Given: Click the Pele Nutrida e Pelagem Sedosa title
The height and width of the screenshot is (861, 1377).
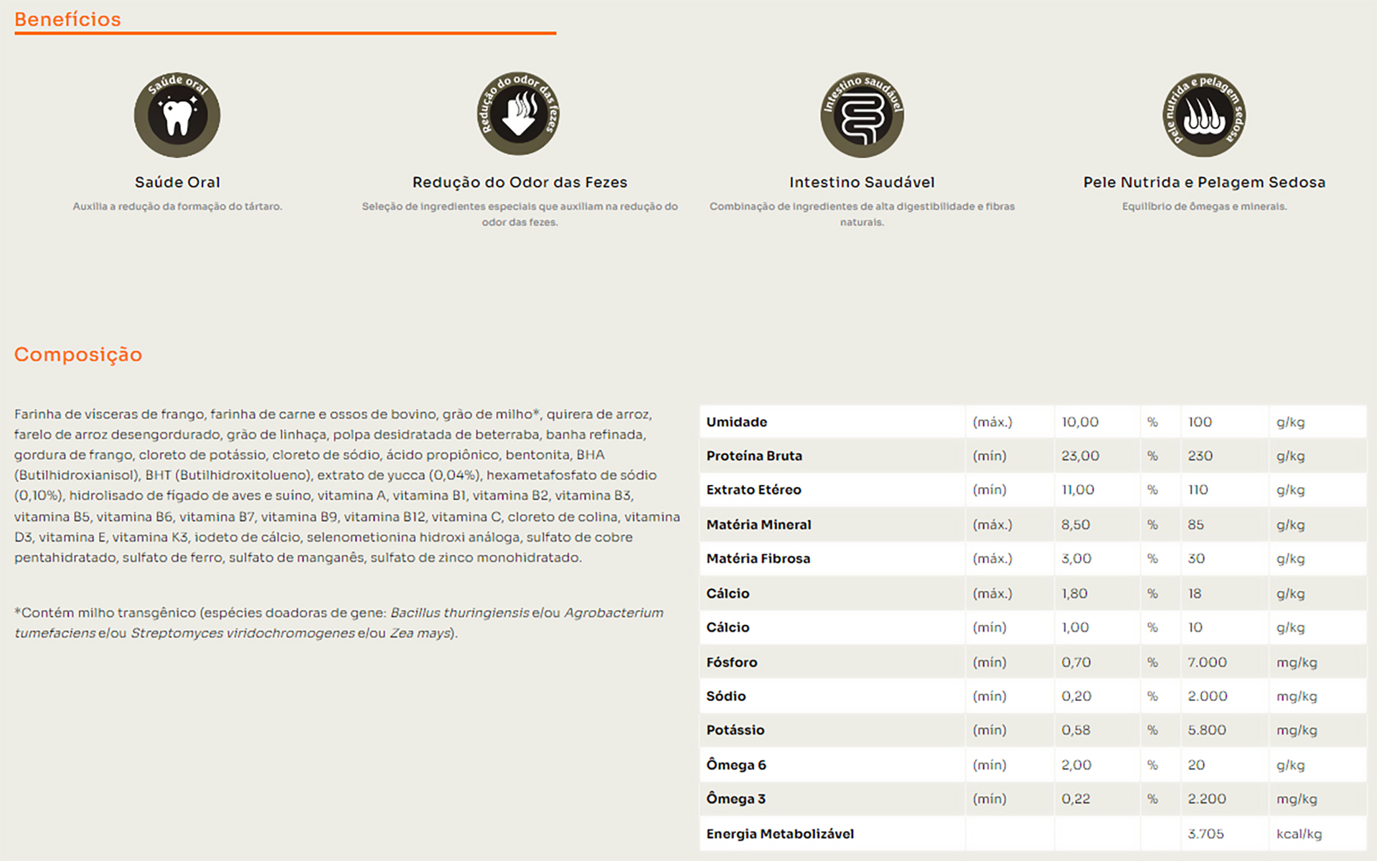Looking at the screenshot, I should [1204, 182].
